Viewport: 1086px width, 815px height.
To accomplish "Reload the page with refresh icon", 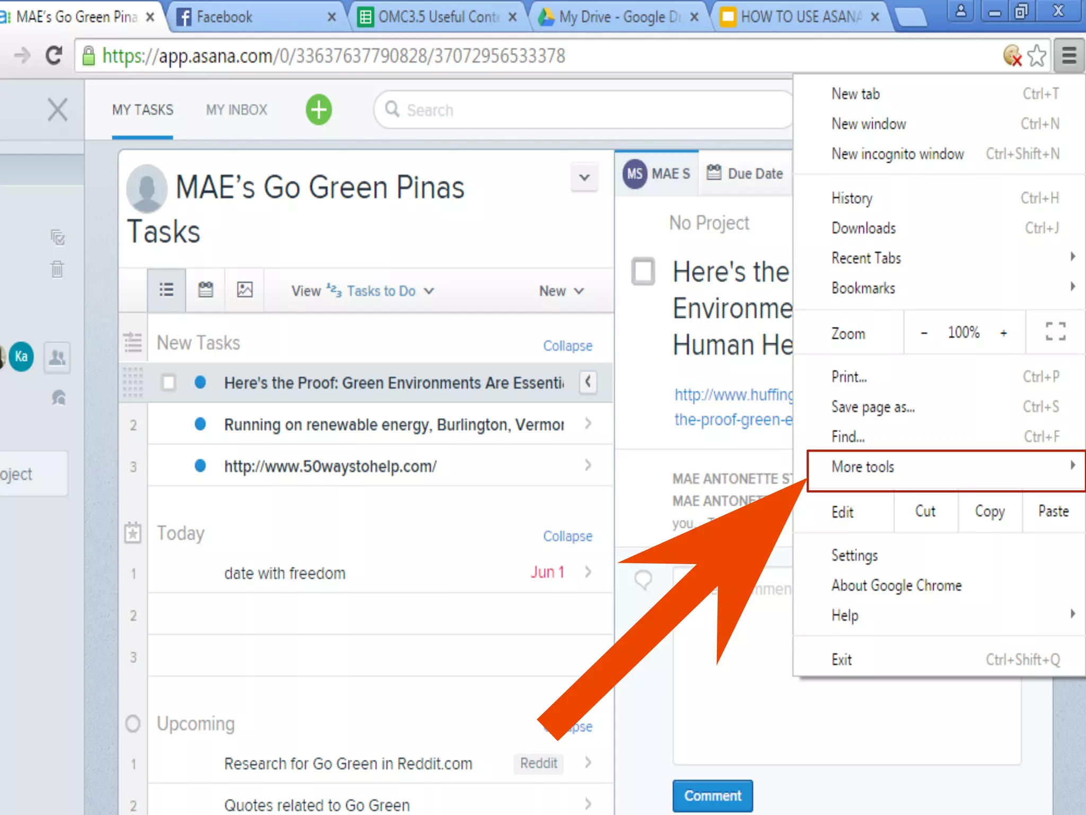I will point(54,55).
